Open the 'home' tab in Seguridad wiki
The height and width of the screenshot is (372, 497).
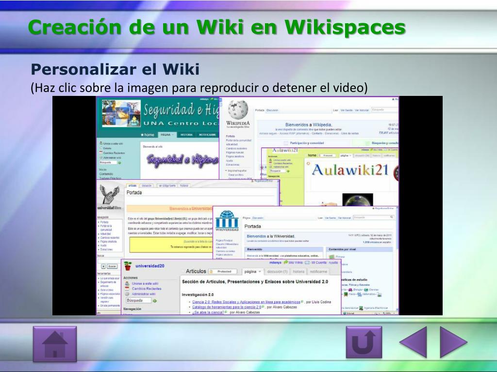pos(148,135)
